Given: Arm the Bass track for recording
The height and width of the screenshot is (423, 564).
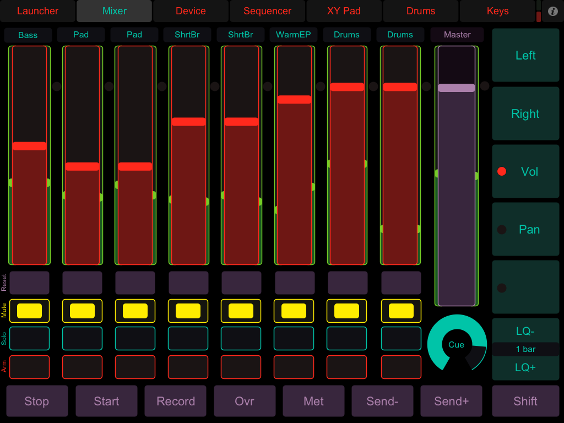Looking at the screenshot, I should (x=29, y=367).
